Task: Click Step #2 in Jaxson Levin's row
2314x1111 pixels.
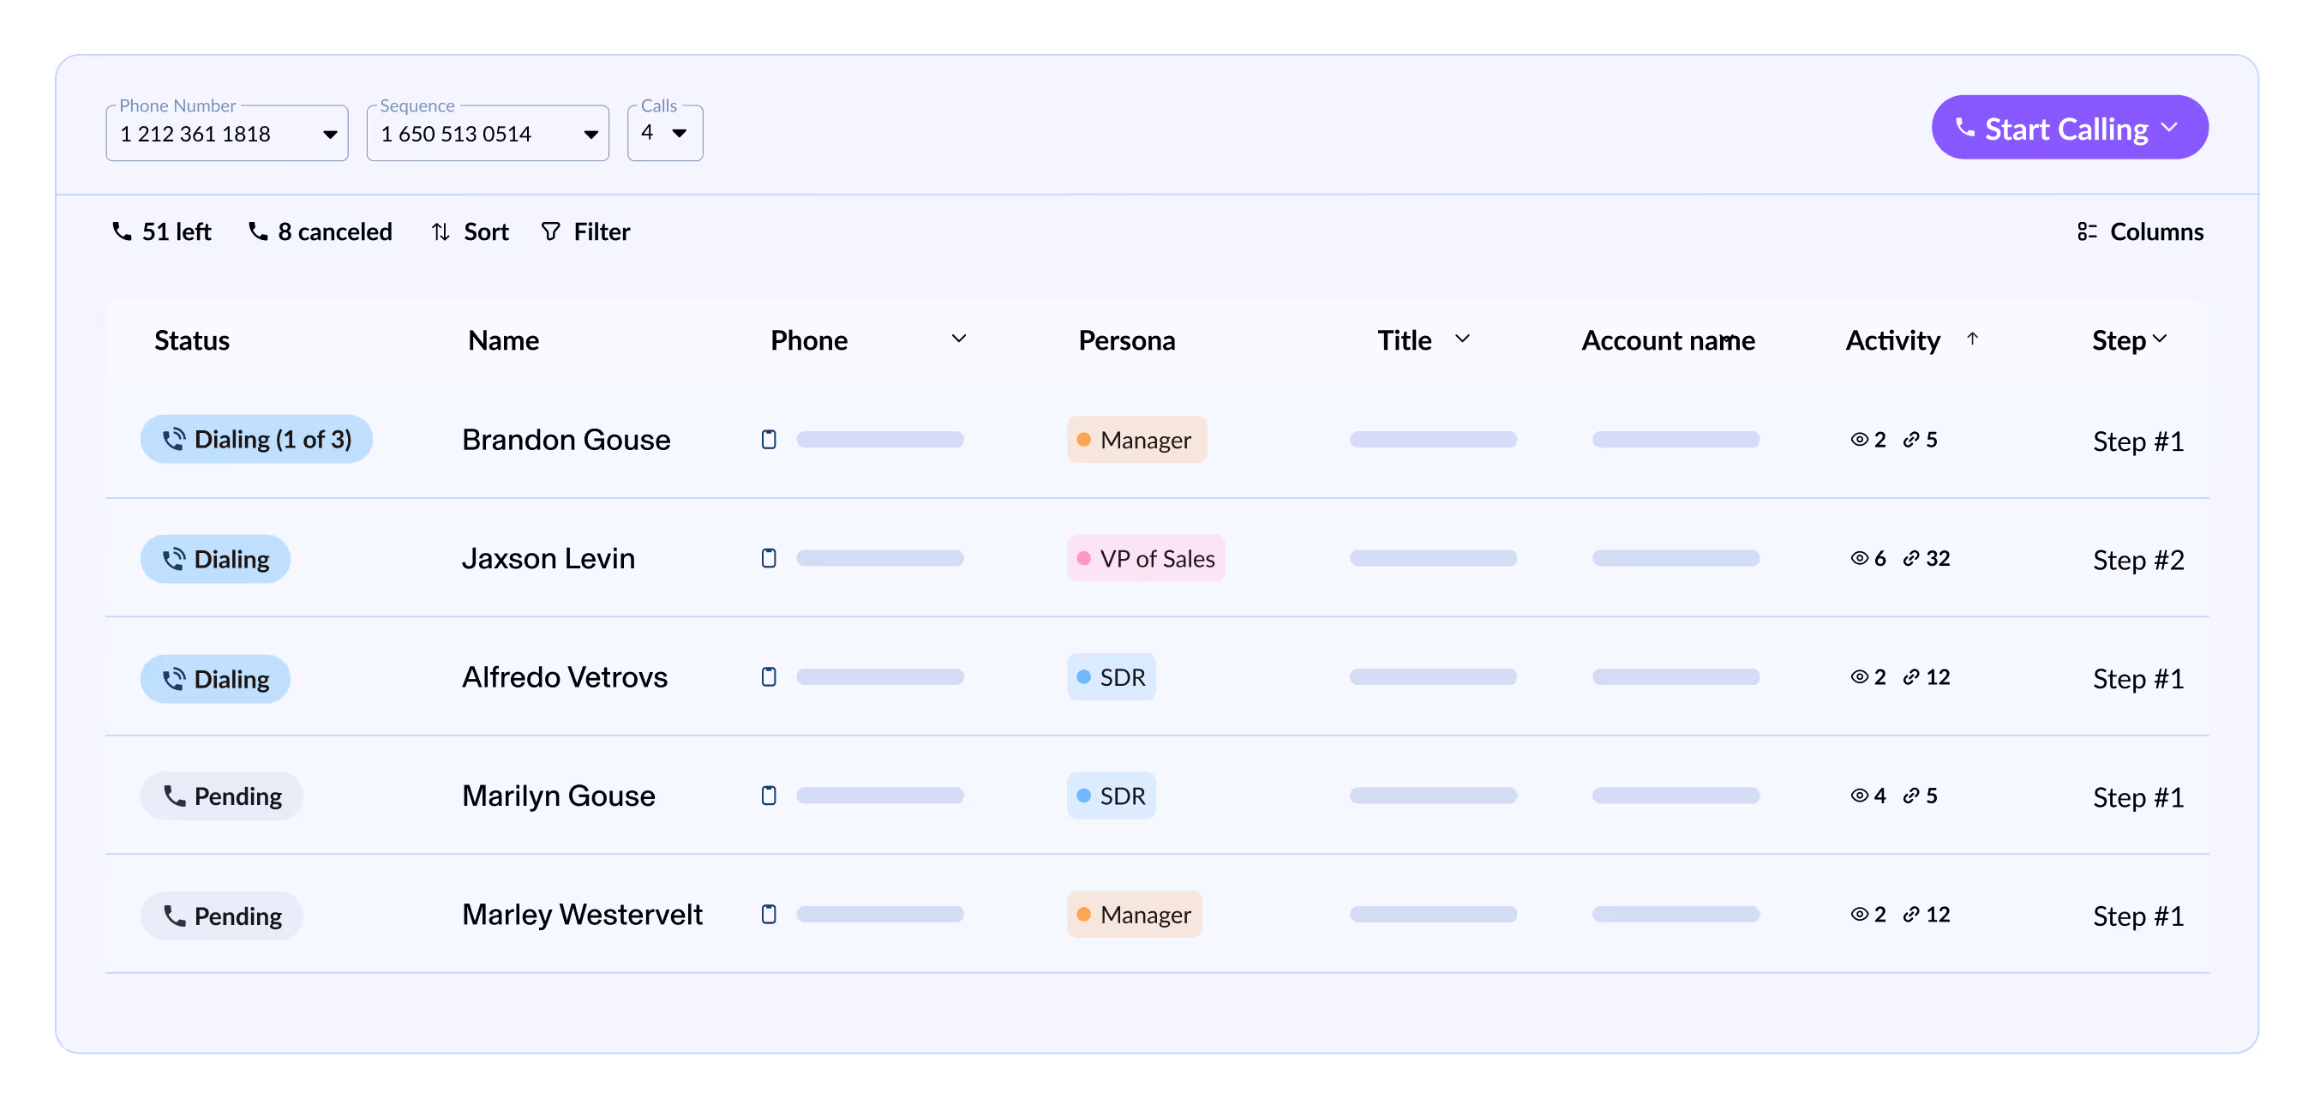Action: click(2138, 560)
